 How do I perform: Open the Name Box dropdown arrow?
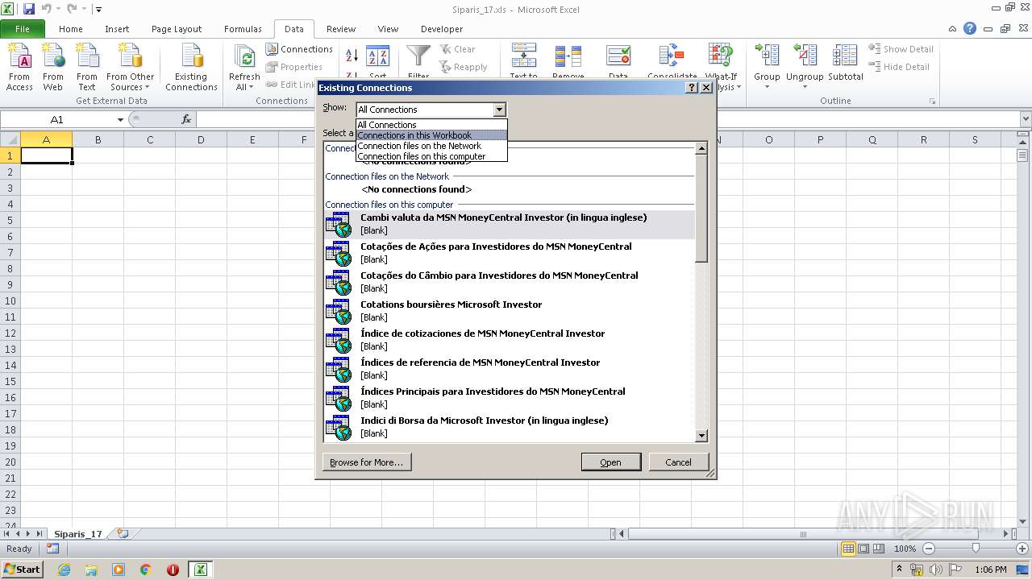tap(120, 119)
